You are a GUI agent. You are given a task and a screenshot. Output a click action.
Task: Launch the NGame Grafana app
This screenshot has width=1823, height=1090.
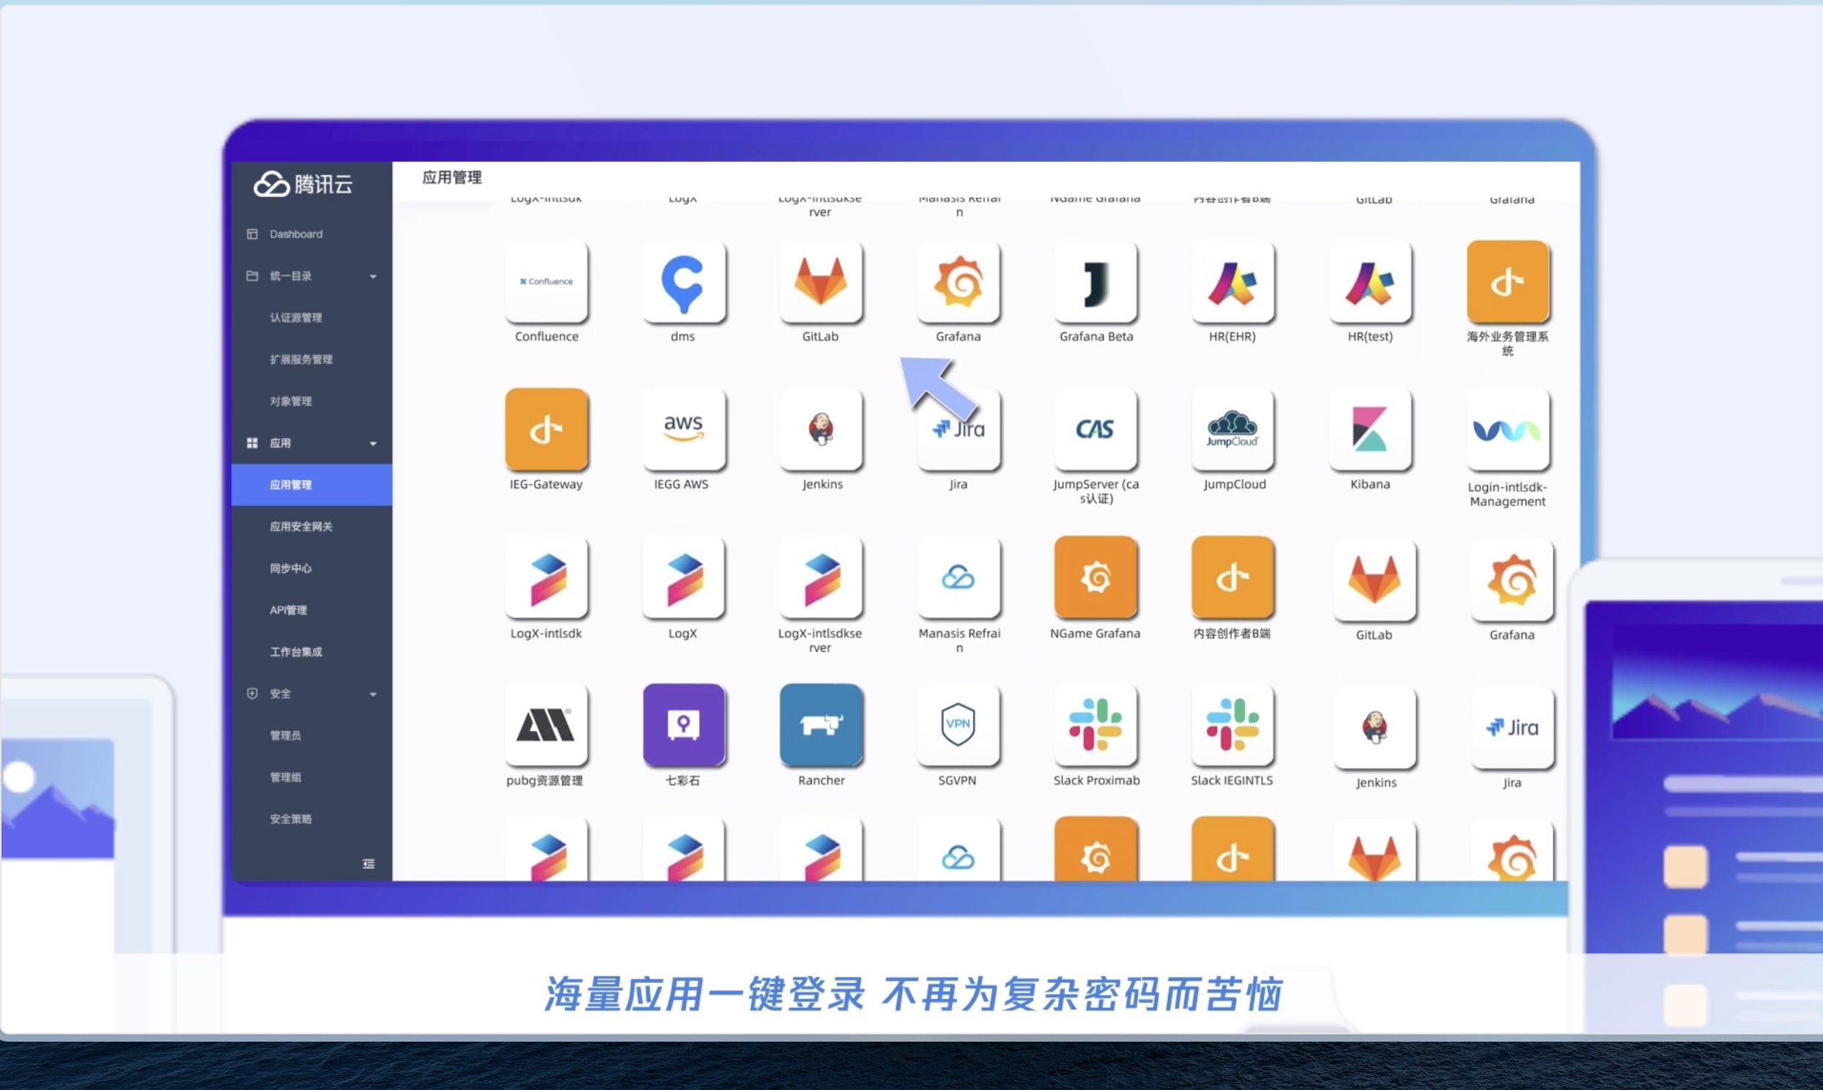[x=1096, y=577]
